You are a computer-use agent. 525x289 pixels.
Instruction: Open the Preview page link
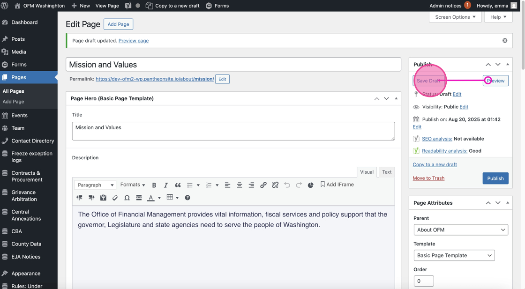[x=134, y=40]
